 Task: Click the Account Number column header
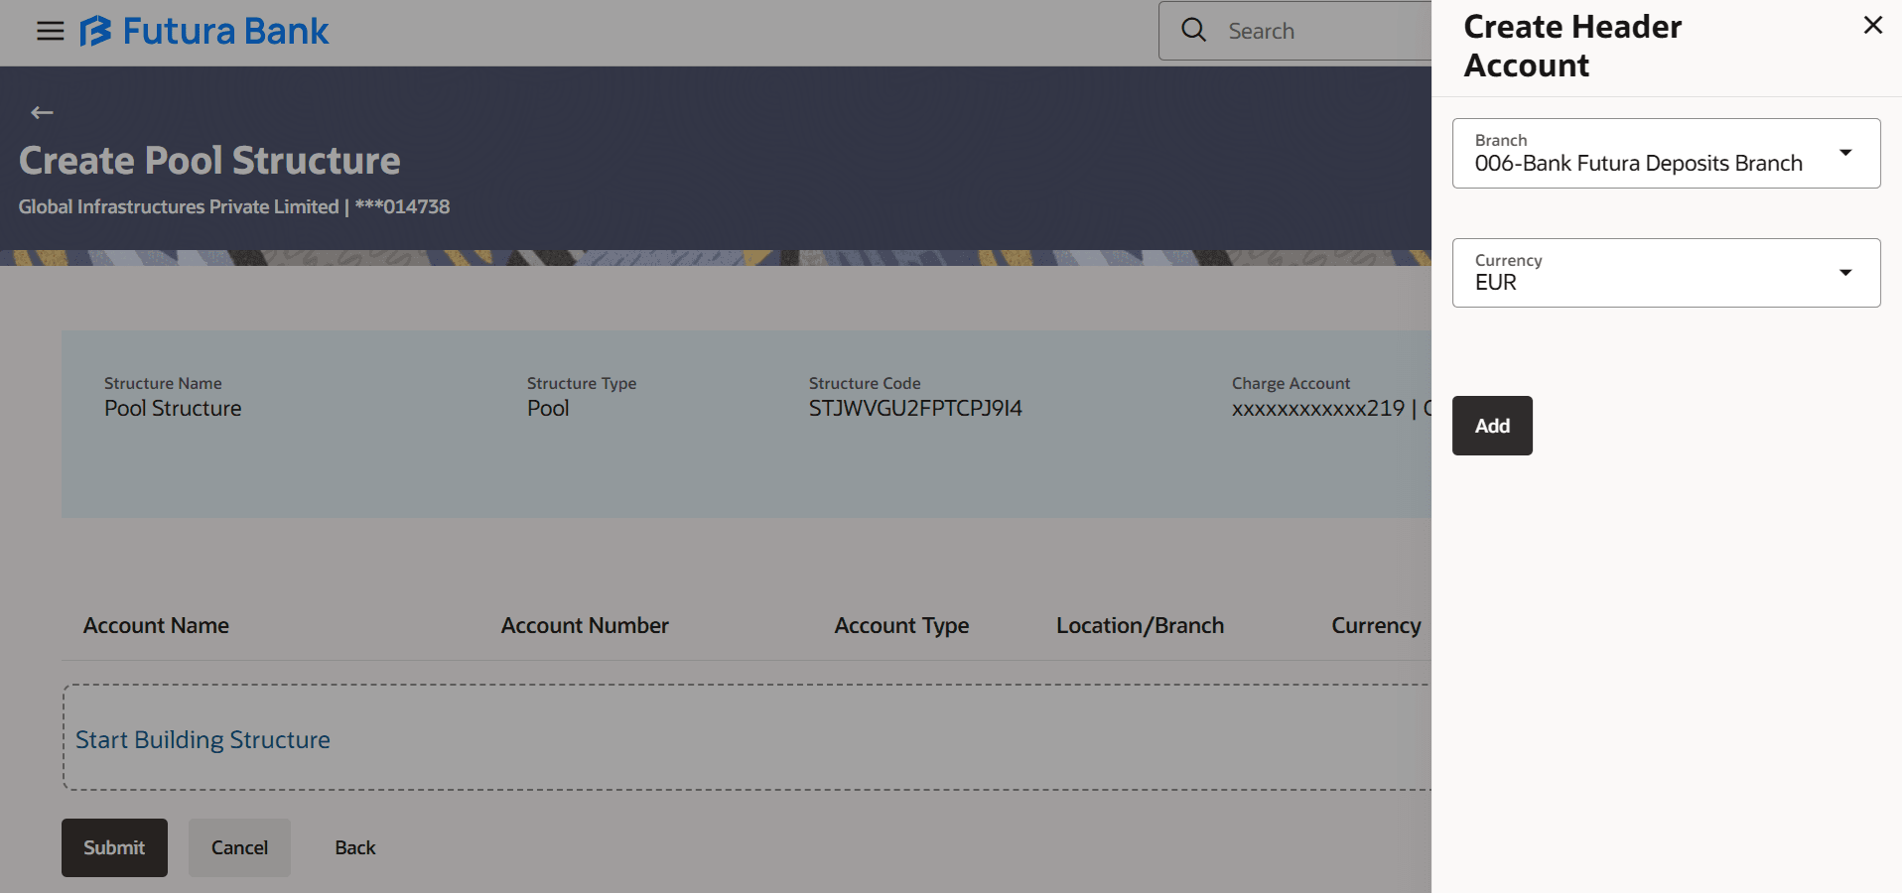click(585, 625)
